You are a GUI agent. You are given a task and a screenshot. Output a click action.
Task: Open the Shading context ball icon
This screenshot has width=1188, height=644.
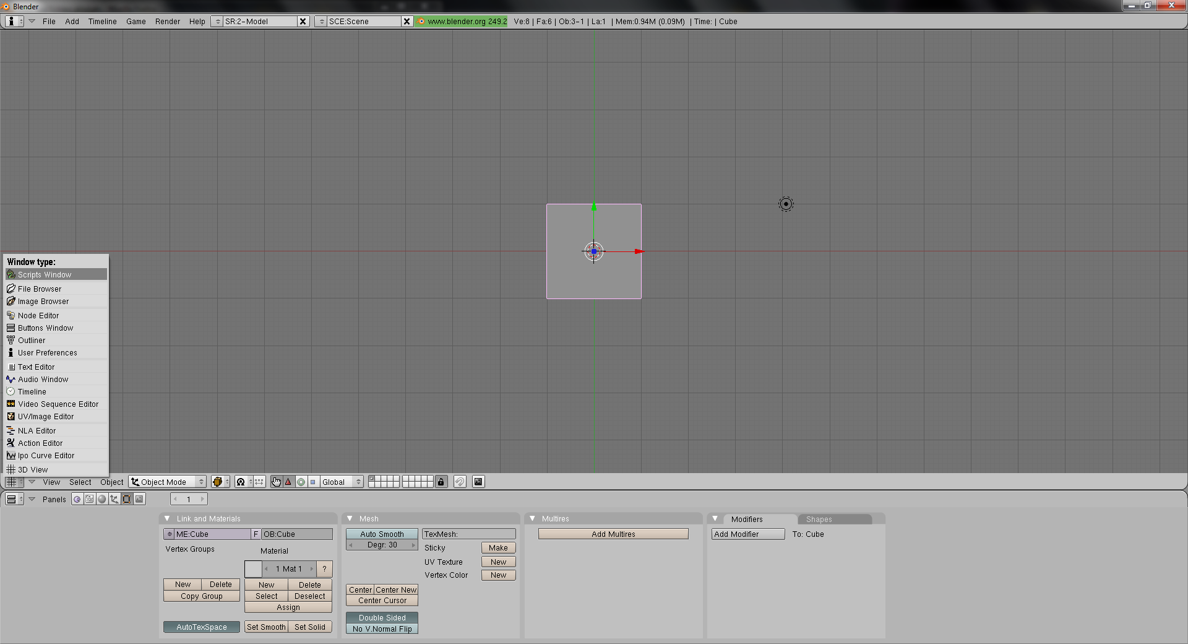(102, 499)
